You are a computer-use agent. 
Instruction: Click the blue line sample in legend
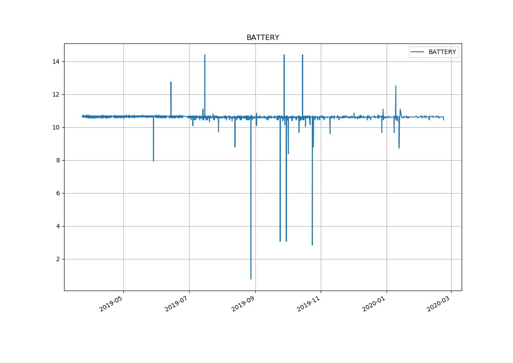tap(418, 52)
